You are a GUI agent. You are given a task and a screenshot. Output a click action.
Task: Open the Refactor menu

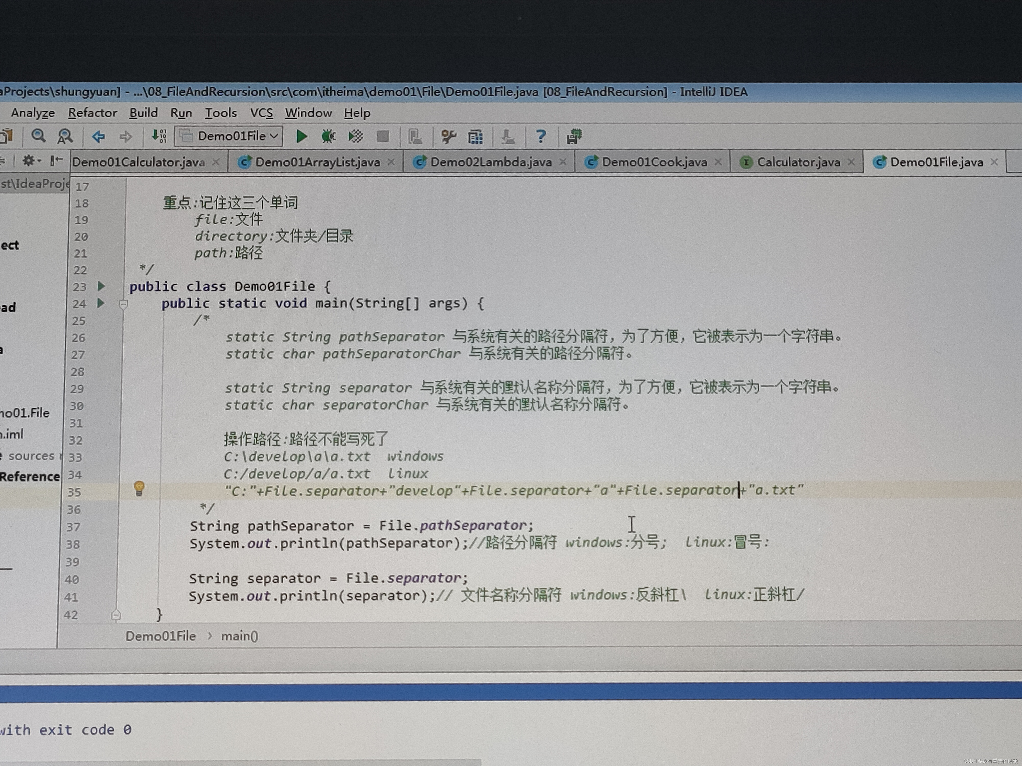92,113
